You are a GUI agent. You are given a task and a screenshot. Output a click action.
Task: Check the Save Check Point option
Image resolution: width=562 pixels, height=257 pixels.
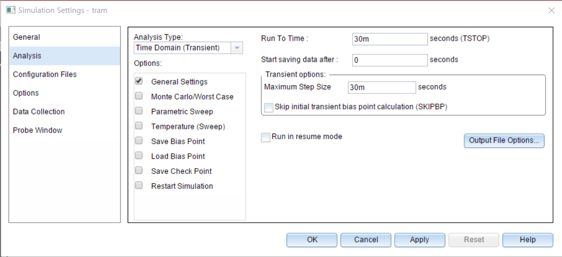coord(139,171)
